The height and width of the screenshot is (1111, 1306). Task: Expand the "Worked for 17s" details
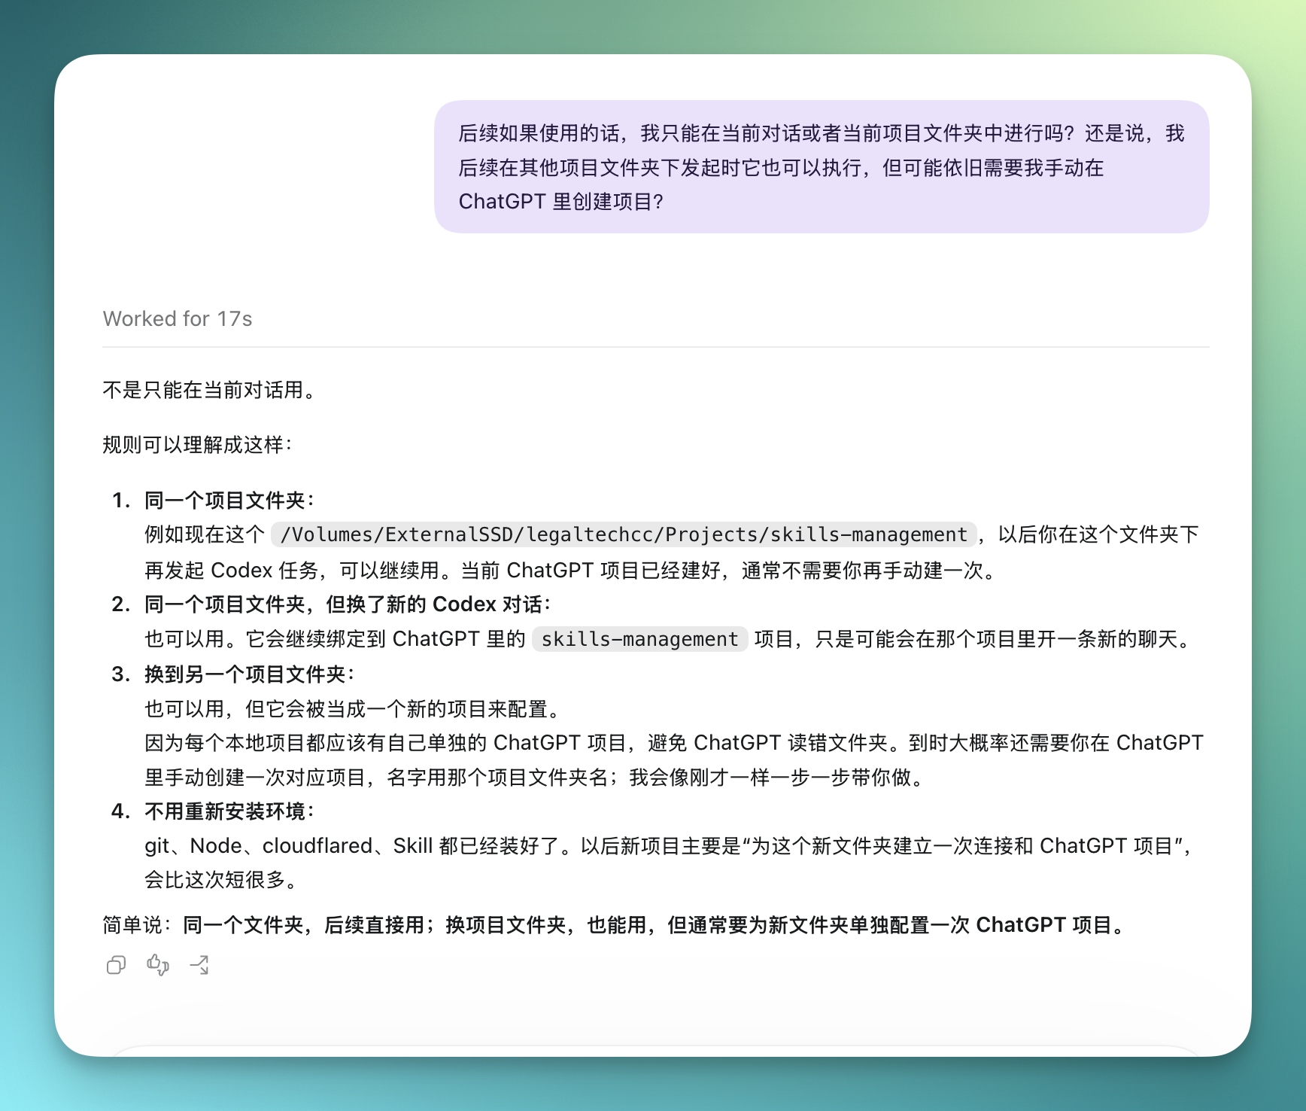[178, 319]
